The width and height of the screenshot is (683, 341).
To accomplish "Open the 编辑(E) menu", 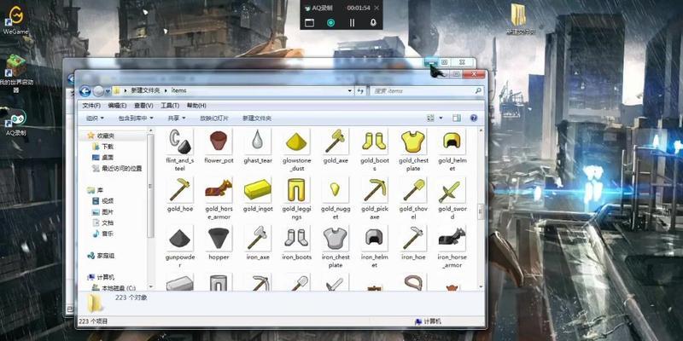I will [x=117, y=106].
